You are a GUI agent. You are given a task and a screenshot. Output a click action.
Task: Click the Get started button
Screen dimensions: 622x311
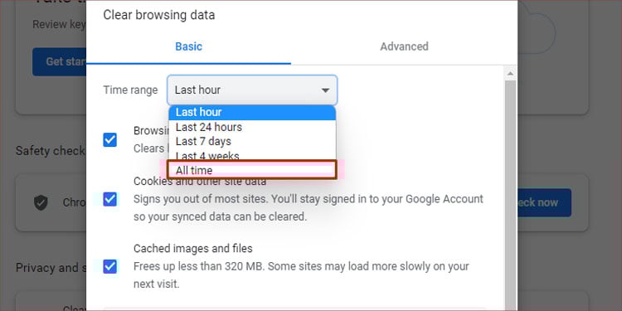tap(60, 62)
